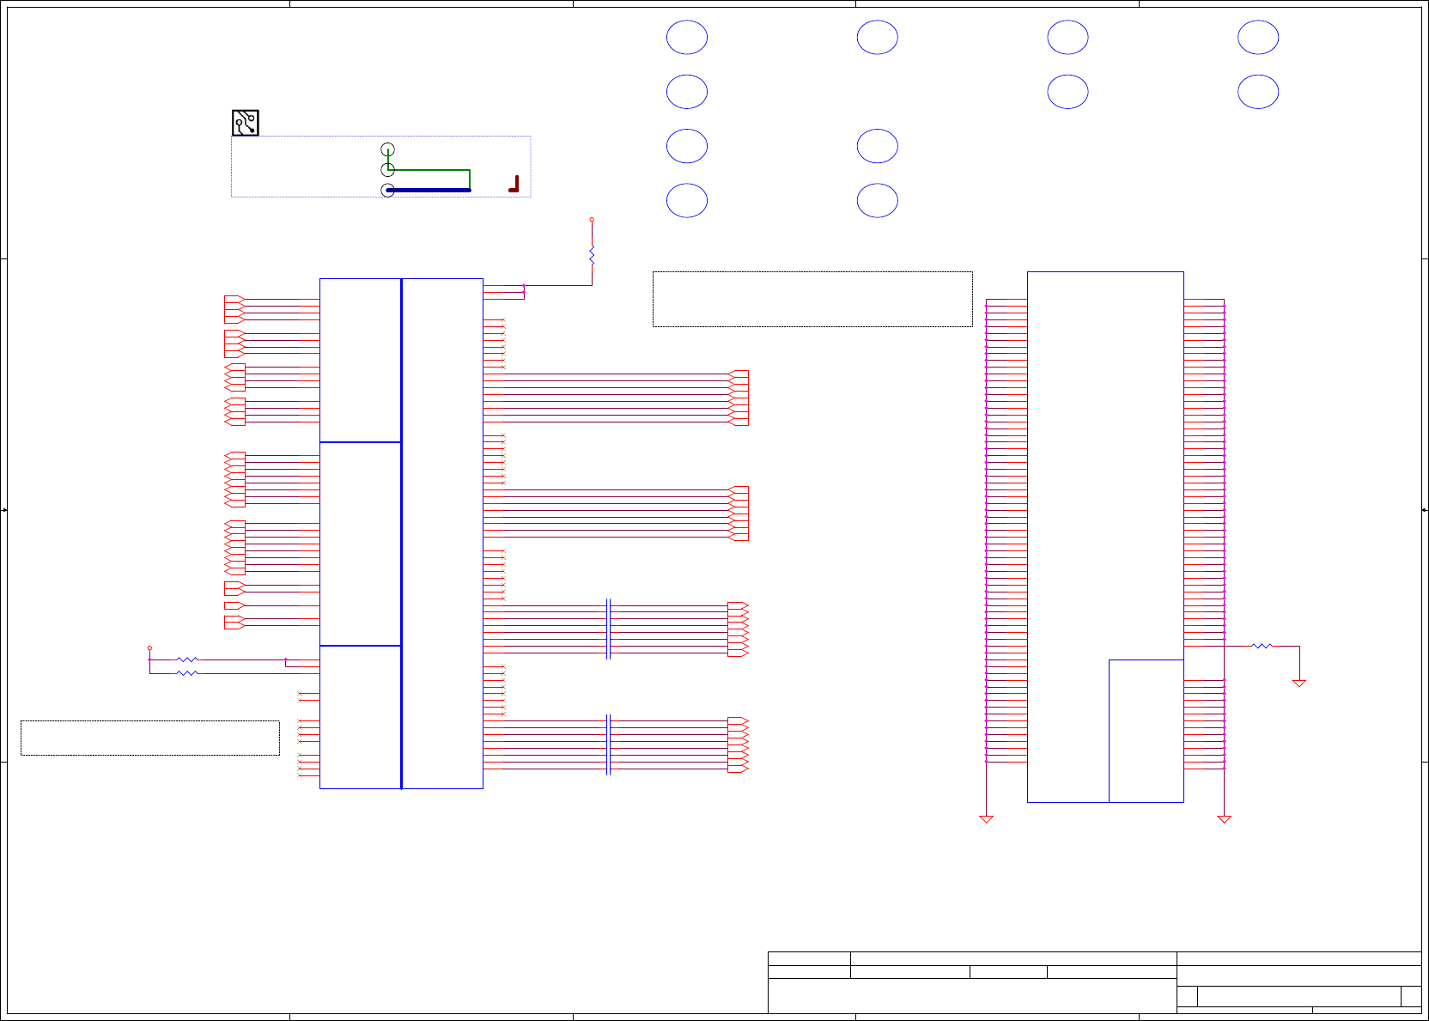Select the power port feeding the two left resistors

[149, 648]
